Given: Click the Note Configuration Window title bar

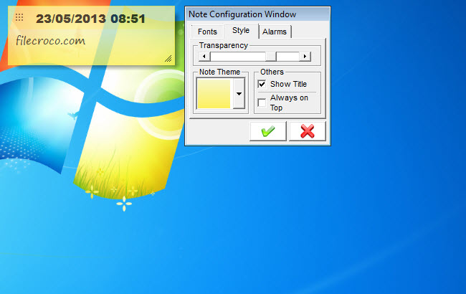Looking at the screenshot, I should [x=257, y=14].
